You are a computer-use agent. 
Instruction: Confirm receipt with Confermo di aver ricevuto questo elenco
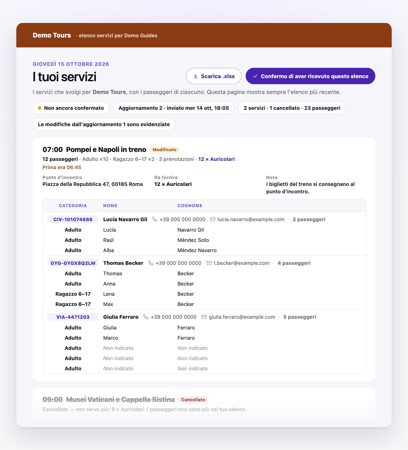(x=310, y=76)
